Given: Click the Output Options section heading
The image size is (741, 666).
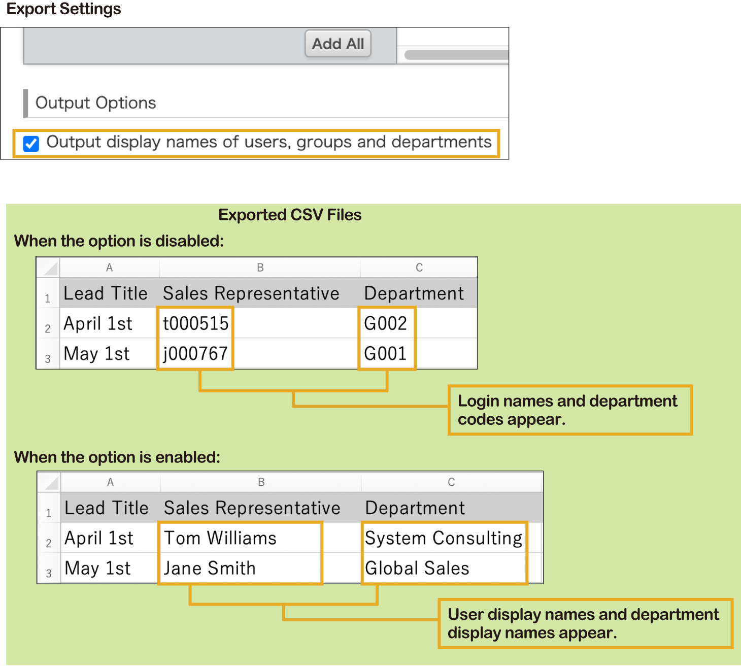Looking at the screenshot, I should tap(96, 103).
